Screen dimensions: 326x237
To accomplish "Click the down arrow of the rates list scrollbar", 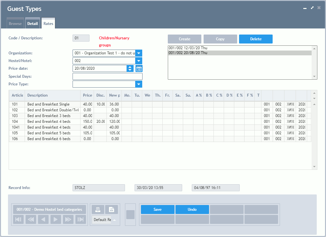I will click(x=314, y=76).
